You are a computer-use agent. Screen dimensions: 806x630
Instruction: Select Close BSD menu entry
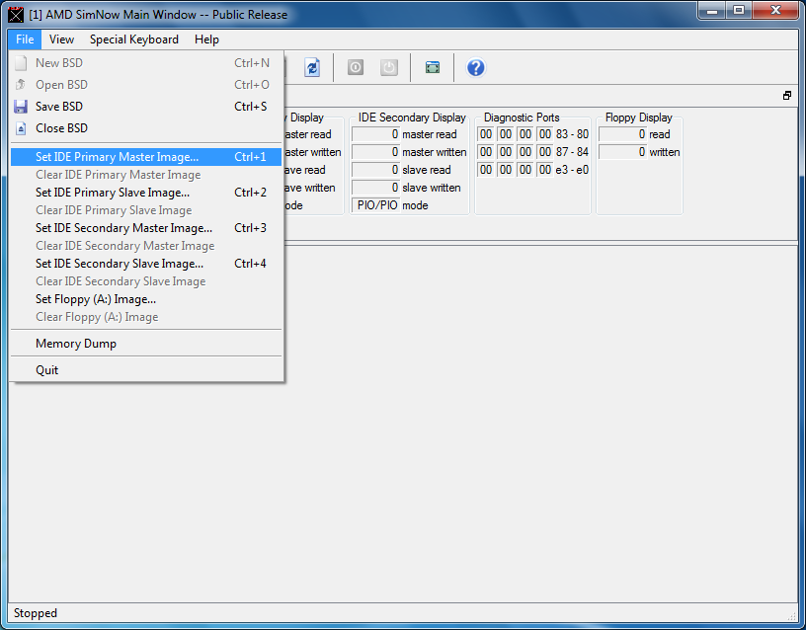click(x=146, y=128)
